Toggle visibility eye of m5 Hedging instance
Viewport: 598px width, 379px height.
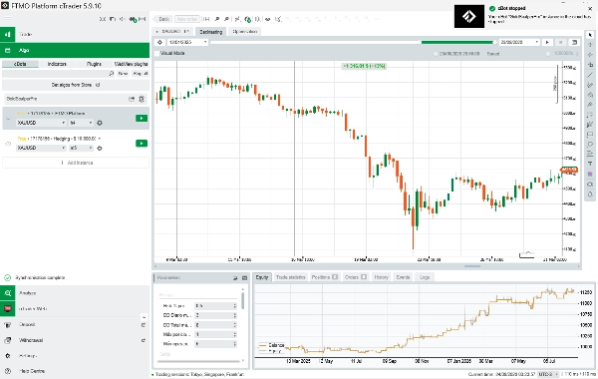[x=8, y=144]
